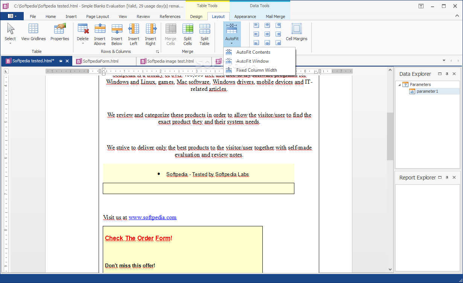This screenshot has height=283, width=463.
Task: Switch to the Table Tools Design tab
Action: pyautogui.click(x=196, y=17)
